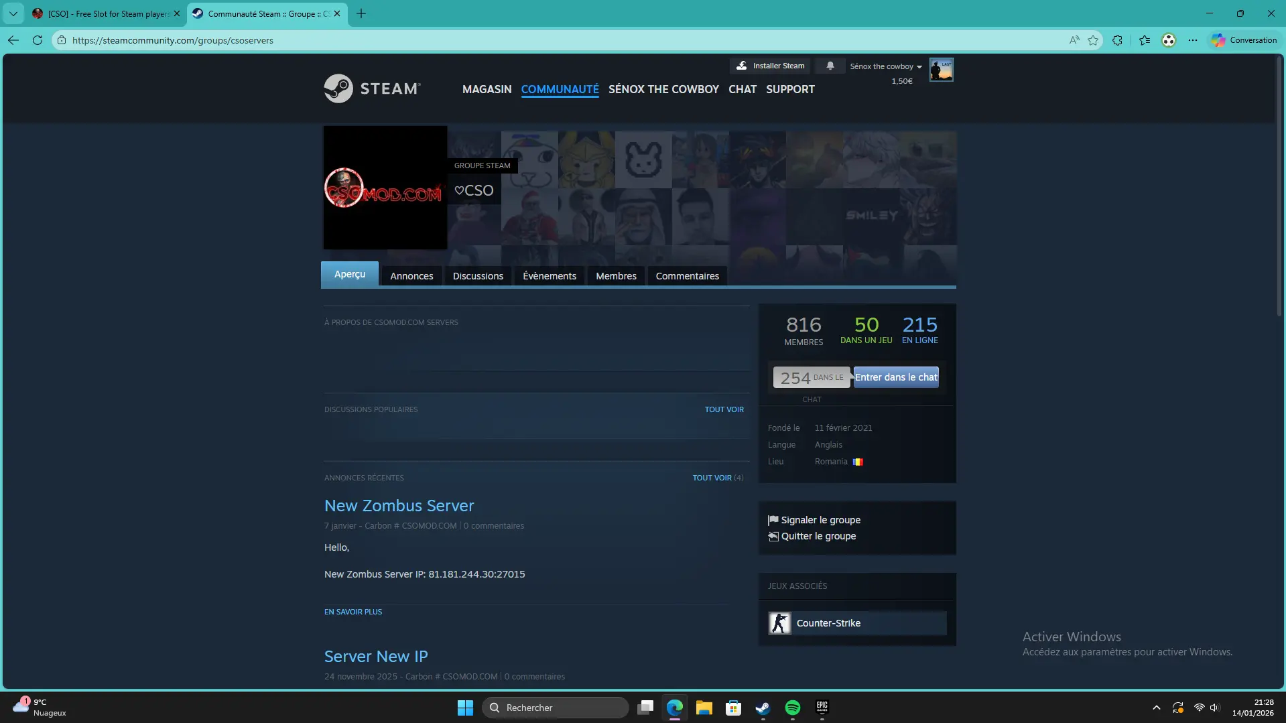Open the New Zombus Server announcement
This screenshot has width=1286, height=723.
(x=399, y=506)
